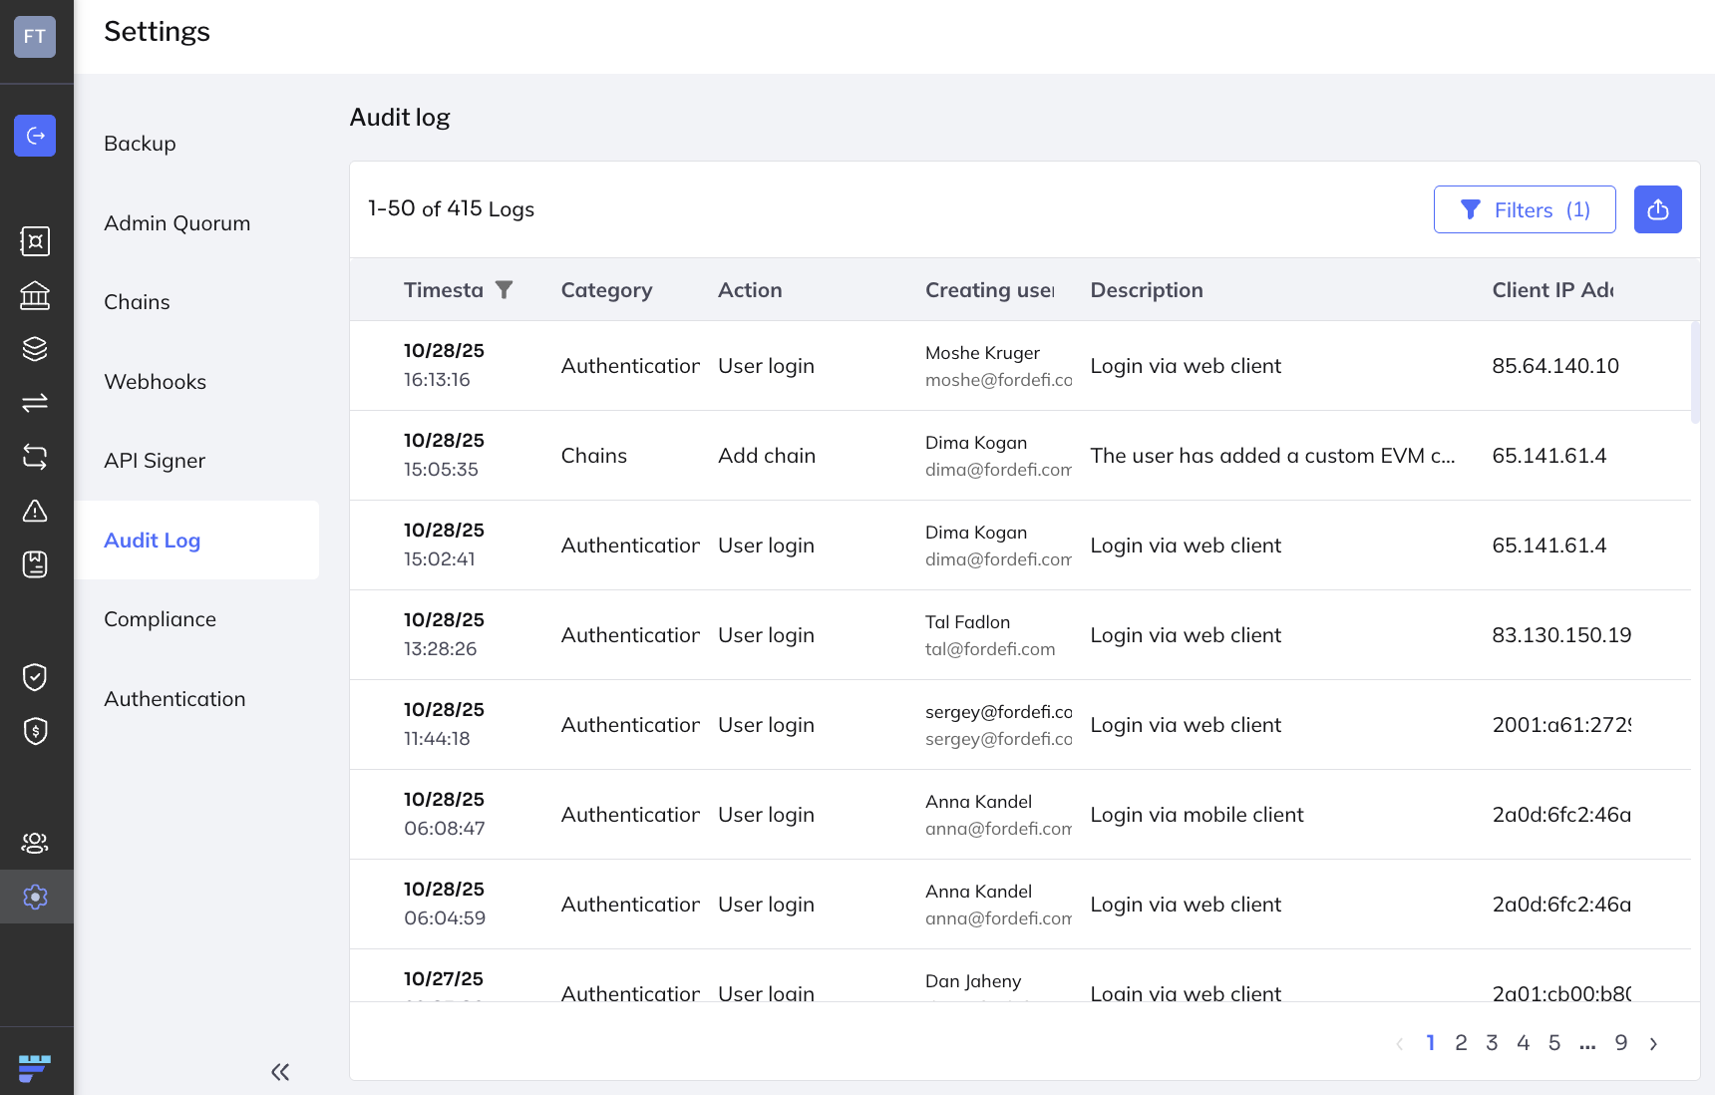Collapse the settings side panel
Viewport: 1715px width, 1095px height.
pos(280,1072)
